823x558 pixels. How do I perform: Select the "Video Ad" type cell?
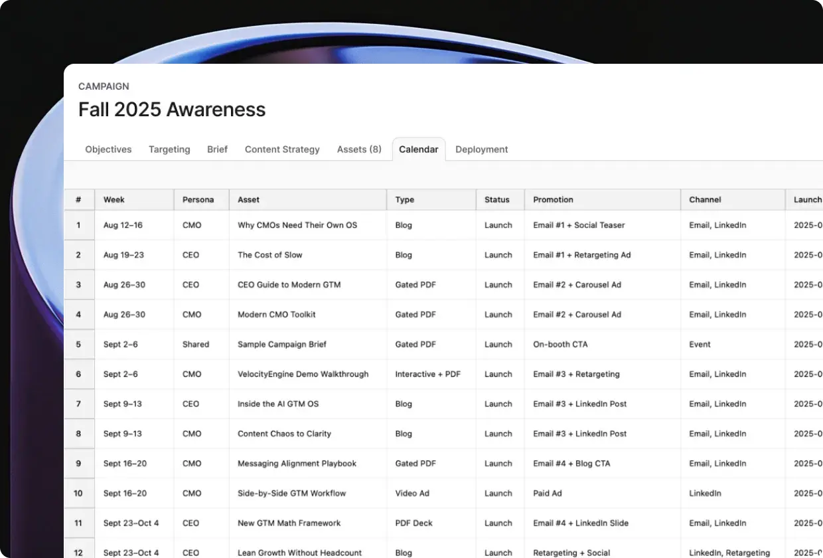[x=431, y=494]
